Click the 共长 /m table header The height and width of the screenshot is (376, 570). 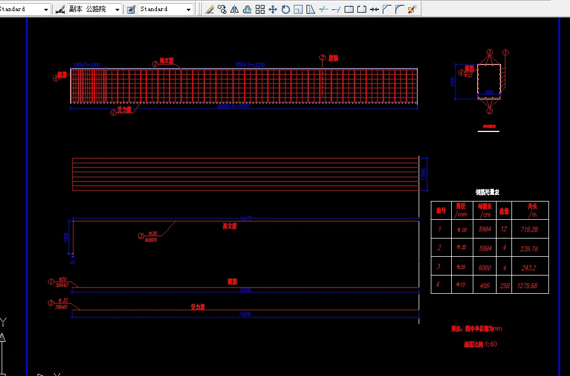tap(532, 210)
